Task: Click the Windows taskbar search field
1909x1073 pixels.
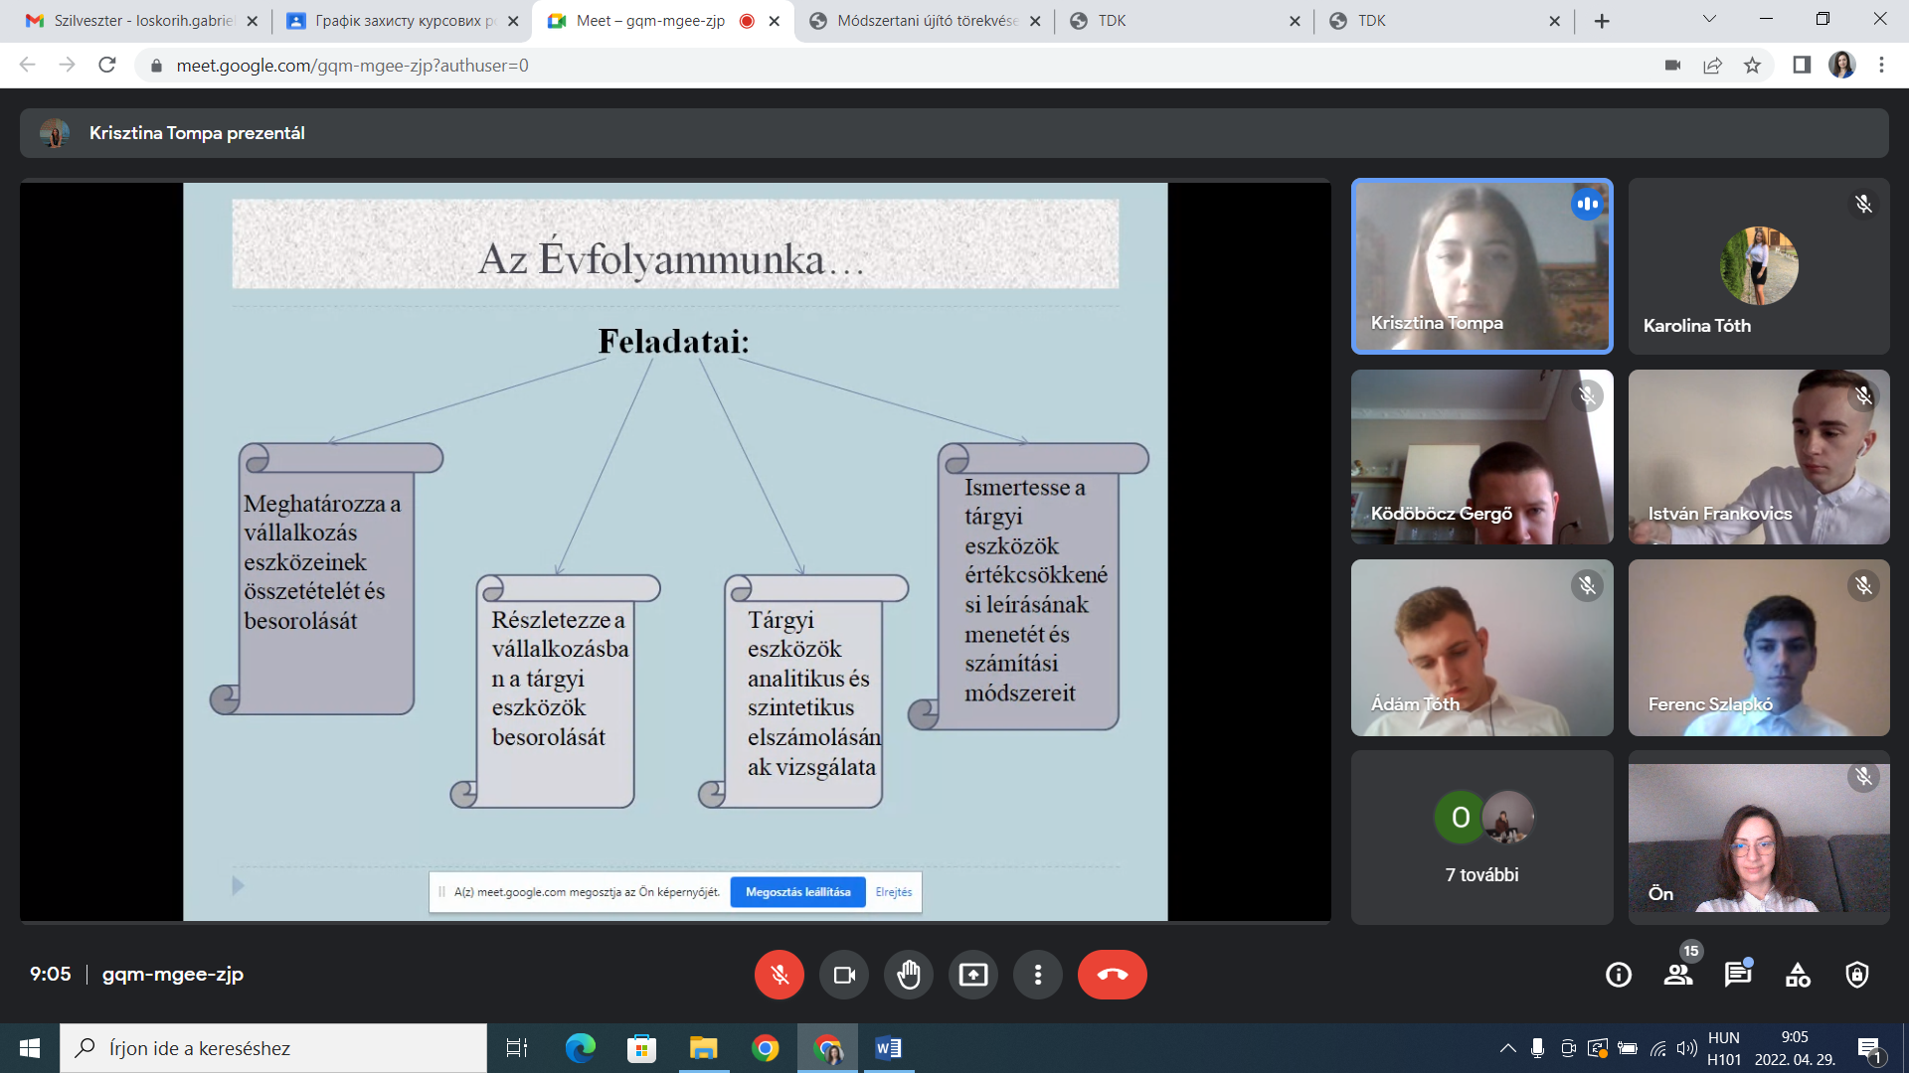Action: 273,1048
